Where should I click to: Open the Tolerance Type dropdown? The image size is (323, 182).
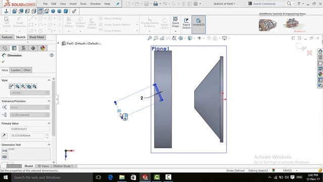point(30,107)
